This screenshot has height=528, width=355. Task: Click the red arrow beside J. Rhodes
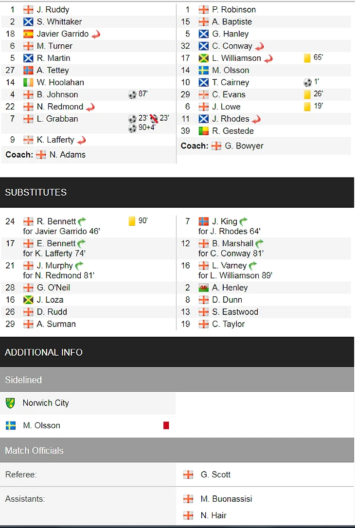coord(257,119)
